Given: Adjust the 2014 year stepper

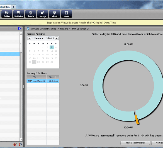Looking at the screenshot, I should point(53,38).
